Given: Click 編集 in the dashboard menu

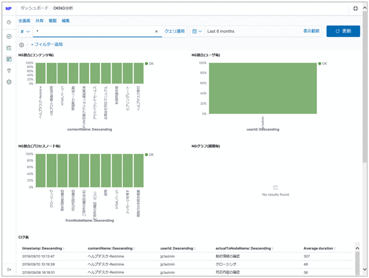Looking at the screenshot, I should pyautogui.click(x=65, y=20).
